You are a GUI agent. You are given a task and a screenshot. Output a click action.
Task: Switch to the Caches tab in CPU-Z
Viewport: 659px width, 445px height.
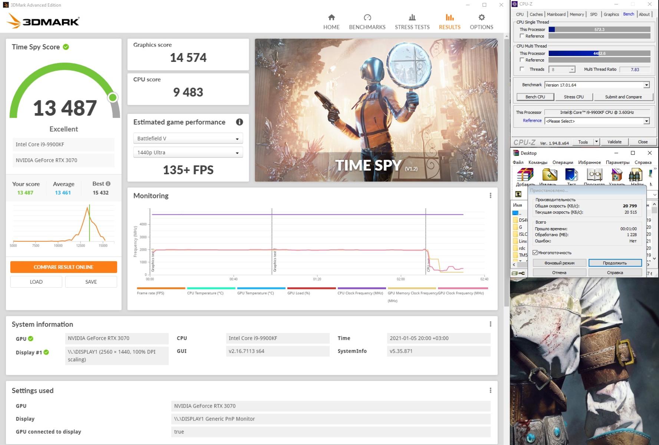click(x=536, y=14)
